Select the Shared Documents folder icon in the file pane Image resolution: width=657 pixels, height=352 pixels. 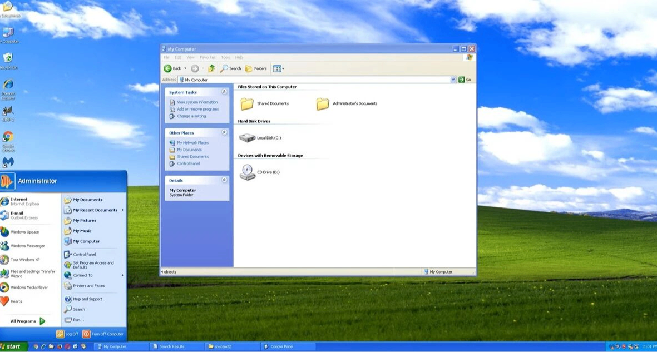(x=247, y=103)
